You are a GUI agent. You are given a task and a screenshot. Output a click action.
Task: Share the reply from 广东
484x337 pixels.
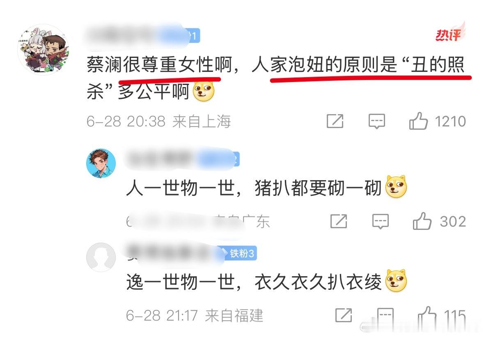tap(339, 221)
